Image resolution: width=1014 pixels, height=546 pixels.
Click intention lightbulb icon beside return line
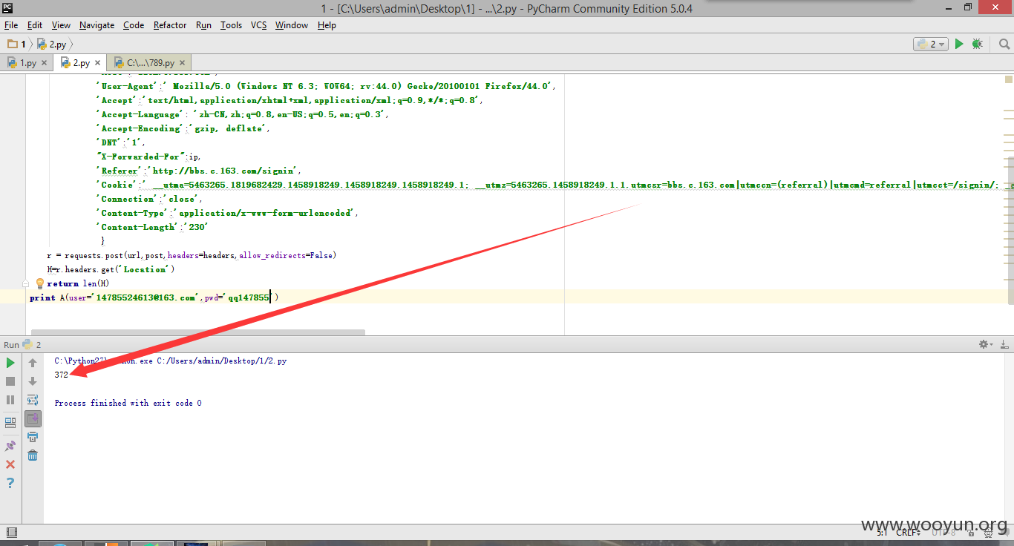pyautogui.click(x=40, y=283)
